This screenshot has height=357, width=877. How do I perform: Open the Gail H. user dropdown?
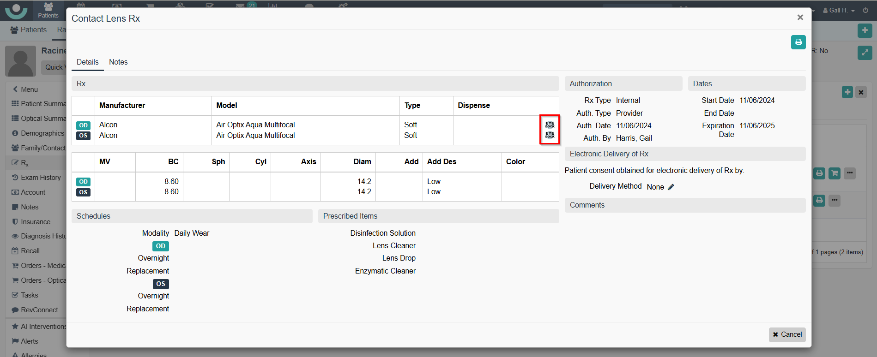tap(839, 10)
